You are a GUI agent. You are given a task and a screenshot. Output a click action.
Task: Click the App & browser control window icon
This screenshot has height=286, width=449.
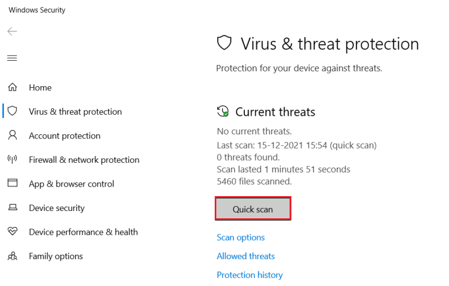pos(12,184)
